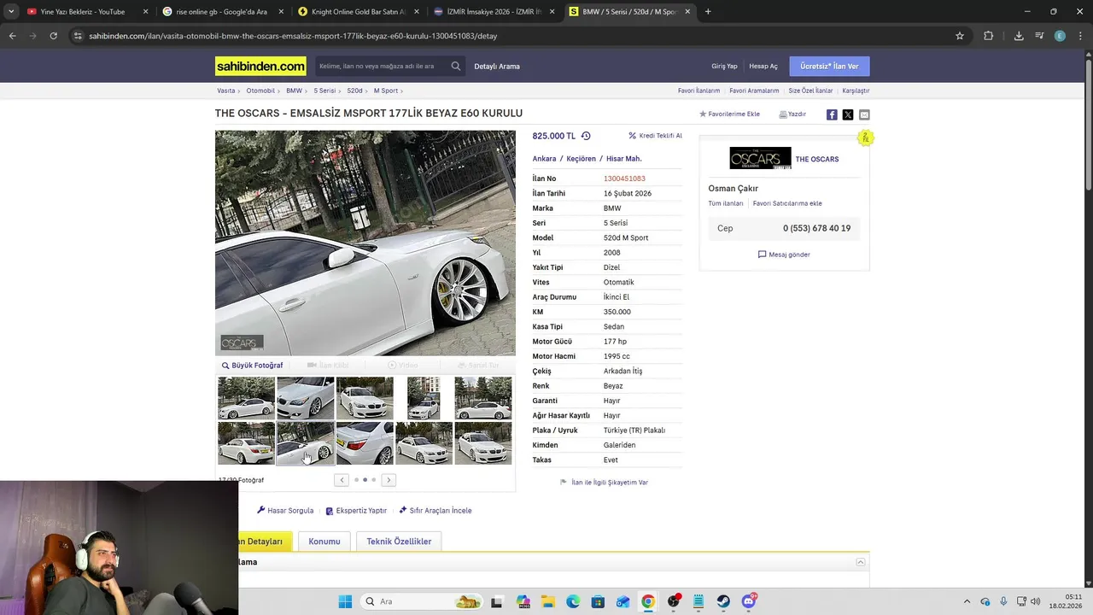Click Giriş Yap login link
1093x615 pixels.
click(x=724, y=66)
